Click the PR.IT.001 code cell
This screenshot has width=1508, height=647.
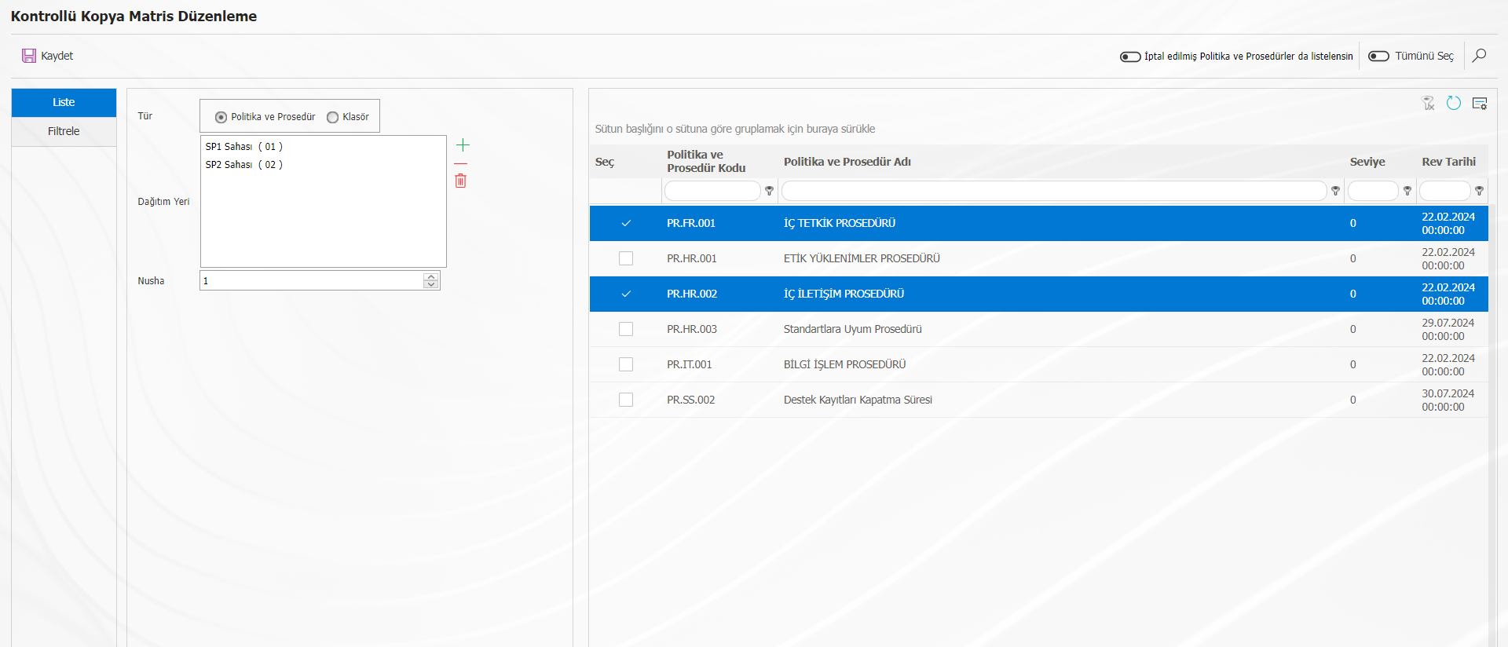[x=690, y=364]
